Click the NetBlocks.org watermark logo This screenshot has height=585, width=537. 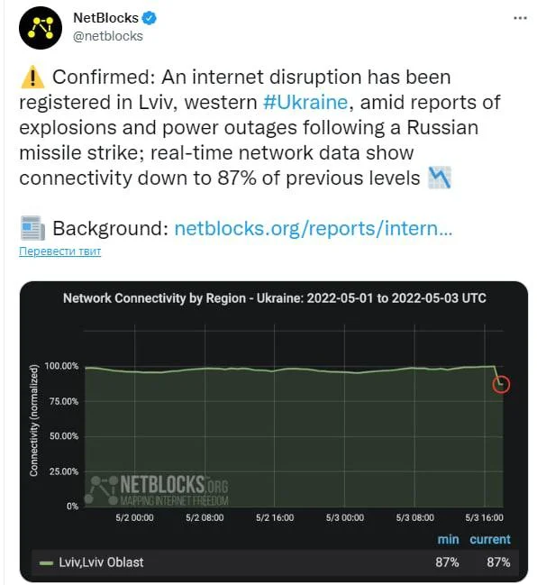157,489
